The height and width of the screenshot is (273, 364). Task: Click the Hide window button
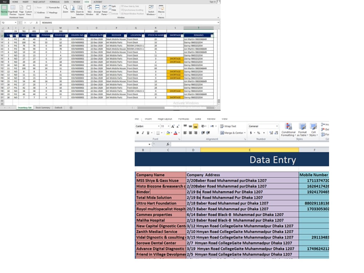112,10
